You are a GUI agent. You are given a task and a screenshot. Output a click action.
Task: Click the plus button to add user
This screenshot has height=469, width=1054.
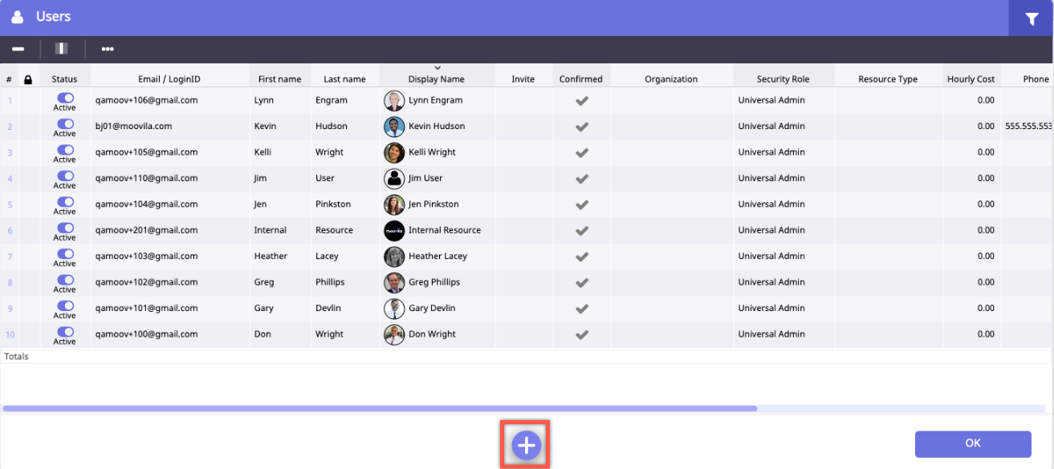tap(526, 445)
